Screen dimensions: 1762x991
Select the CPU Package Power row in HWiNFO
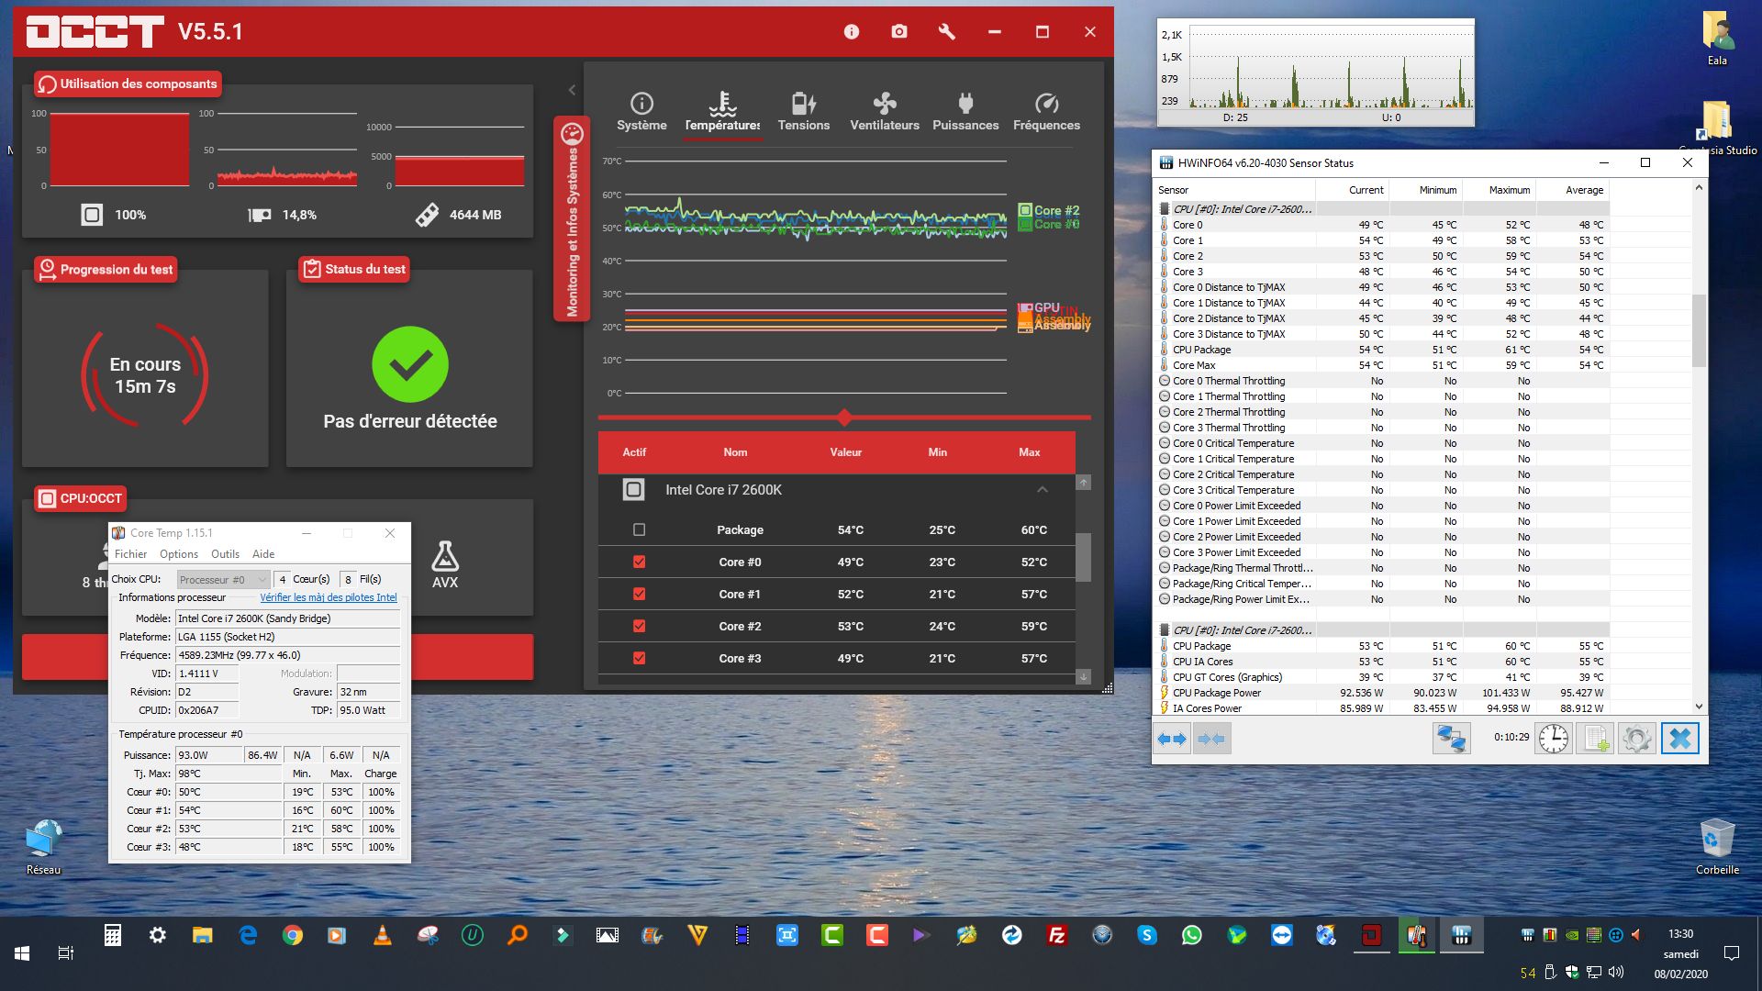(1382, 693)
